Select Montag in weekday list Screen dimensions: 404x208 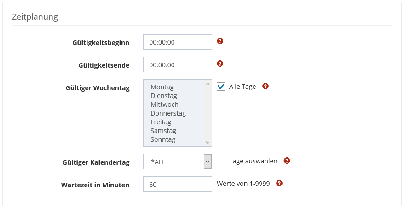click(162, 87)
